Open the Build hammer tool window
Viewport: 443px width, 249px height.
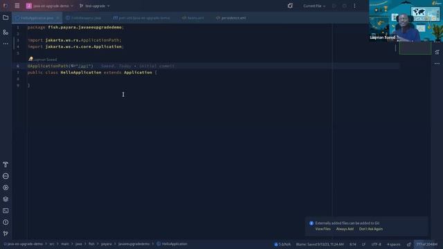pyautogui.click(x=6, y=165)
